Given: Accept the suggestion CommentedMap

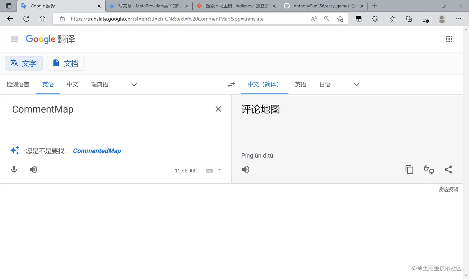Looking at the screenshot, I should tap(97, 151).
